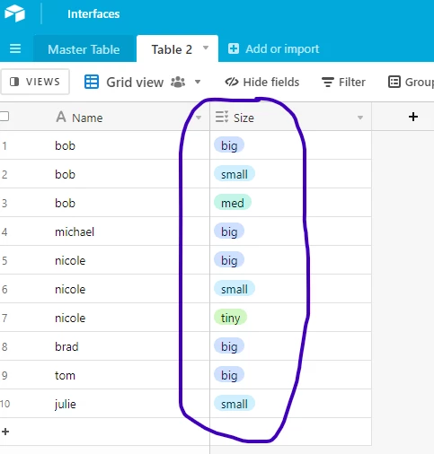
Task: Click the Size field type icon
Action: click(222, 117)
